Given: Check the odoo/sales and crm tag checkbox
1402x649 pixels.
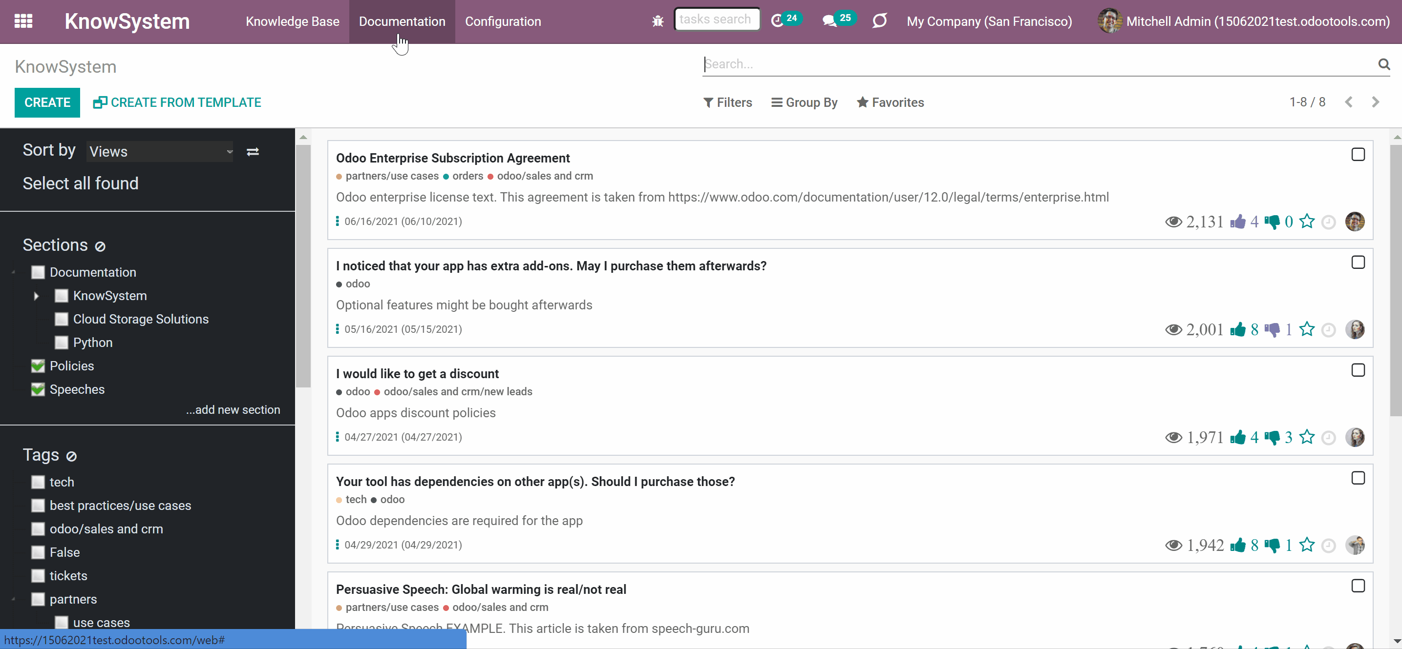Looking at the screenshot, I should (x=38, y=529).
